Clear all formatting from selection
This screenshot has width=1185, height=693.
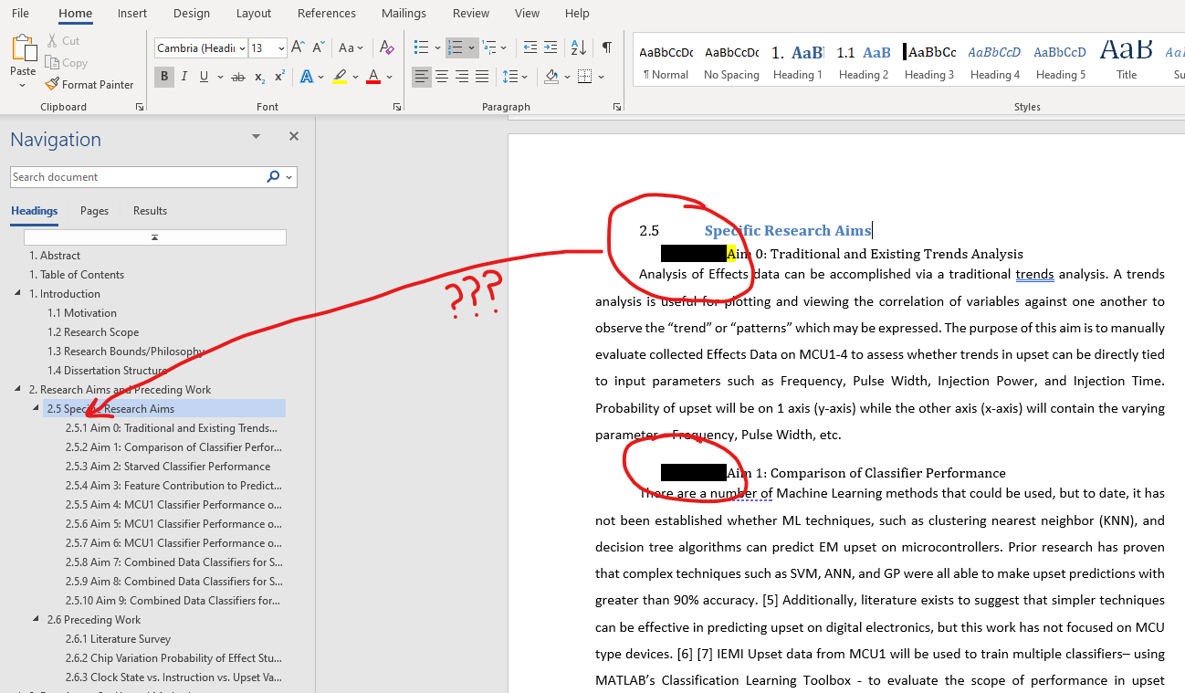(386, 47)
